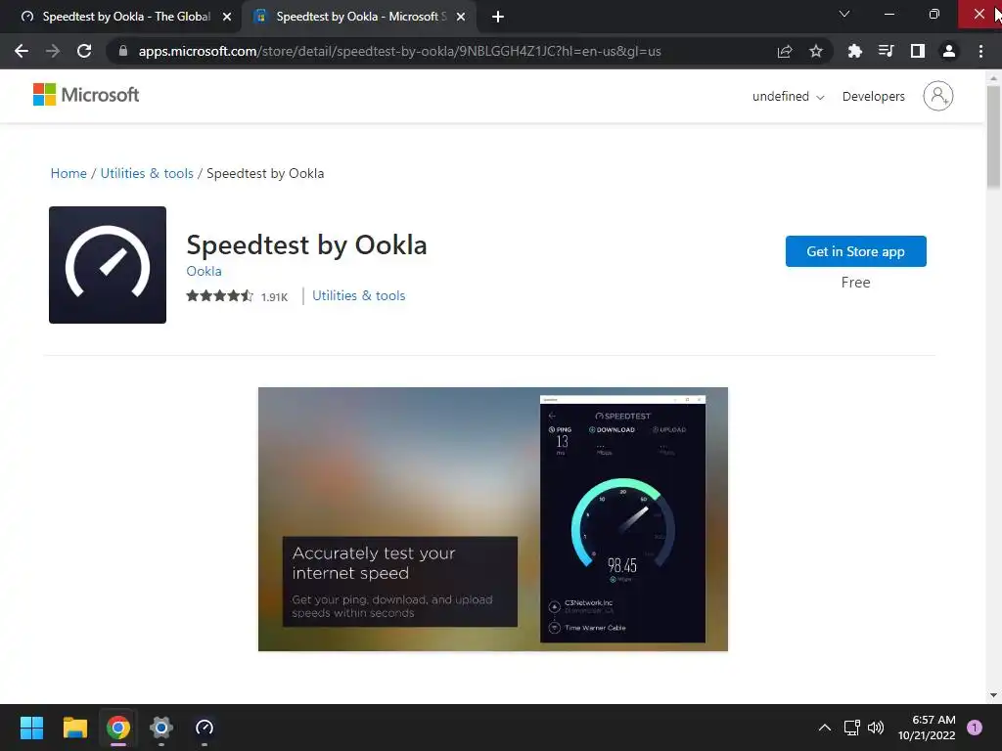This screenshot has height=751, width=1002.
Task: Open the Ookla publisher link
Action: pyautogui.click(x=204, y=271)
